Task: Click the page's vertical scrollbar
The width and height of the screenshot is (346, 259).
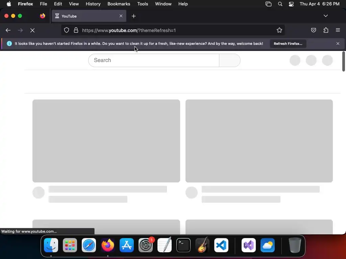Action: click(343, 61)
